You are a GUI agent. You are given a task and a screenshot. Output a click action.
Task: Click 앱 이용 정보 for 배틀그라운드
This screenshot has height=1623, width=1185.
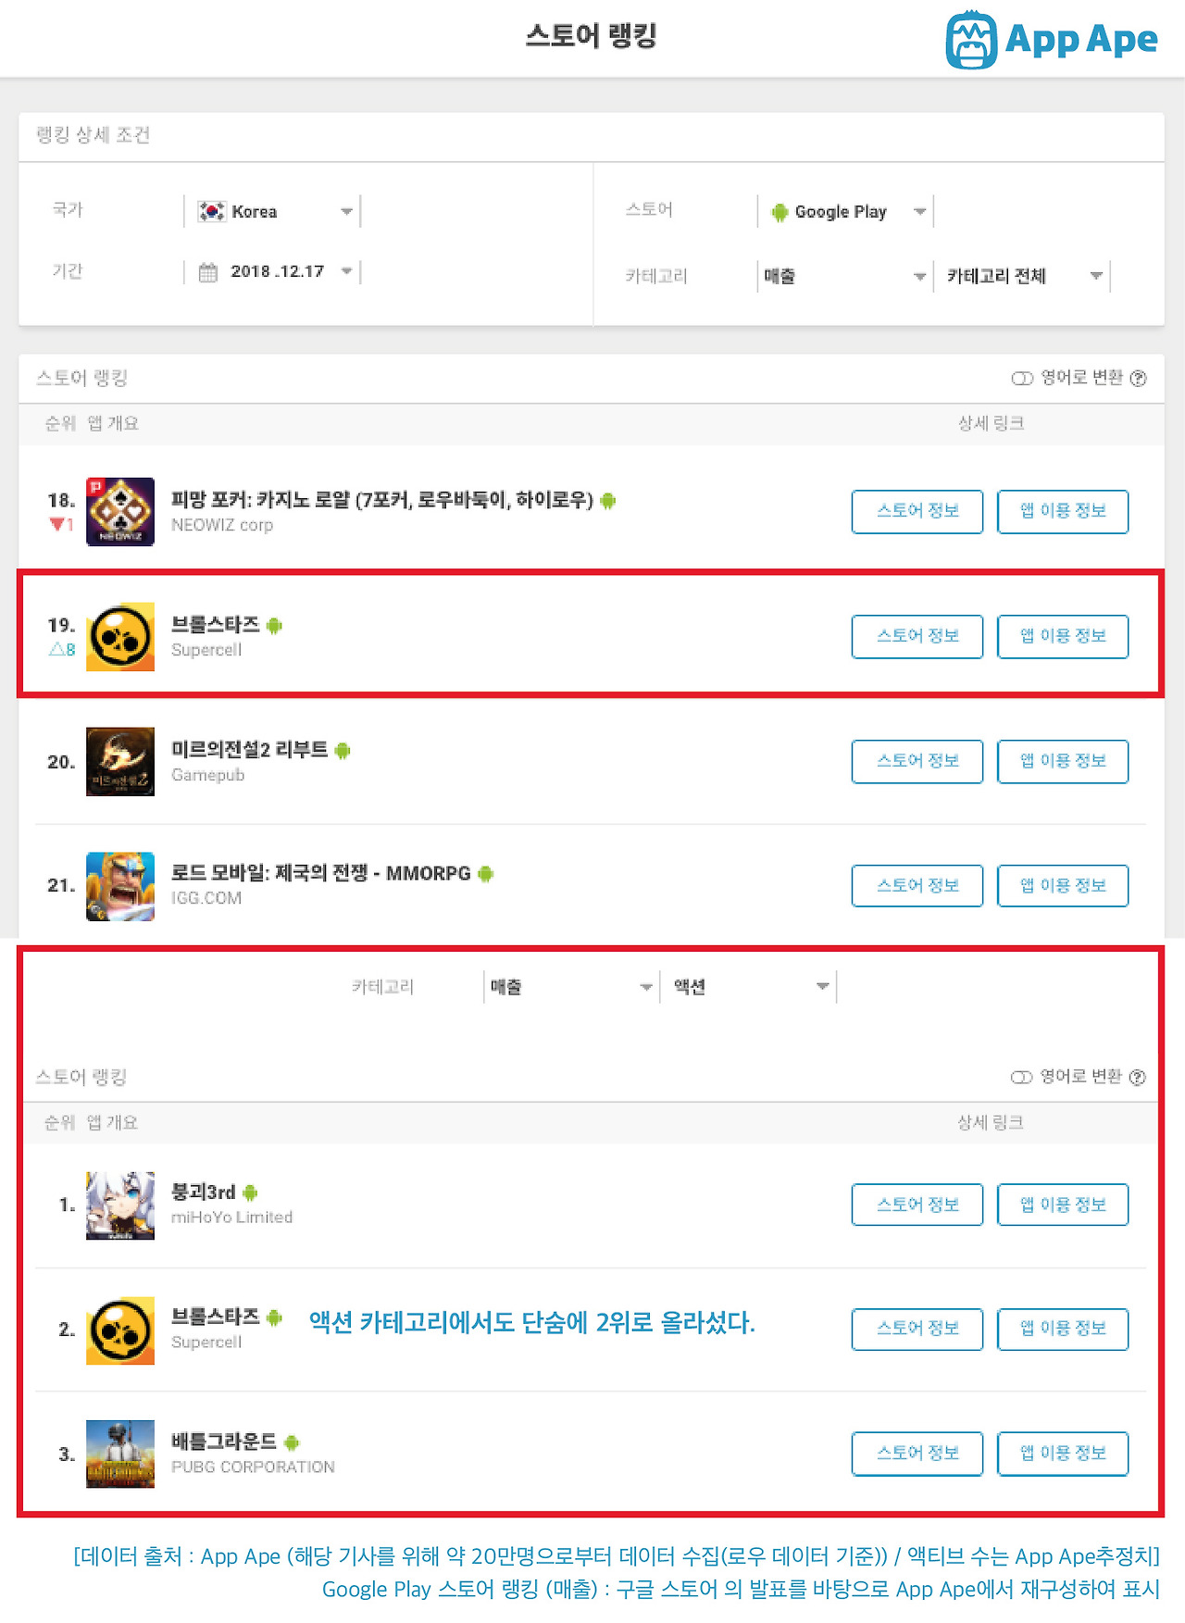click(x=1063, y=1454)
